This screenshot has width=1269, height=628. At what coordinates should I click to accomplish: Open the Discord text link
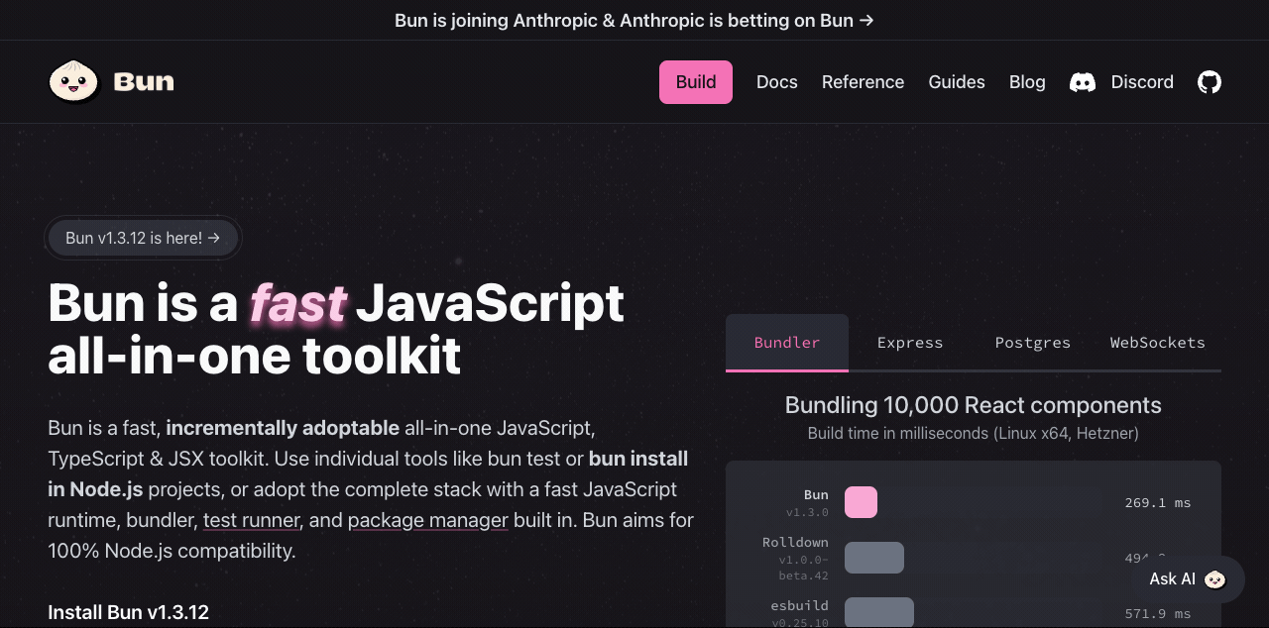pyautogui.click(x=1142, y=82)
